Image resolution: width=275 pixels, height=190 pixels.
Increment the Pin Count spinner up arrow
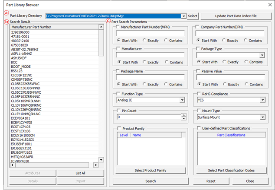(x=183, y=115)
